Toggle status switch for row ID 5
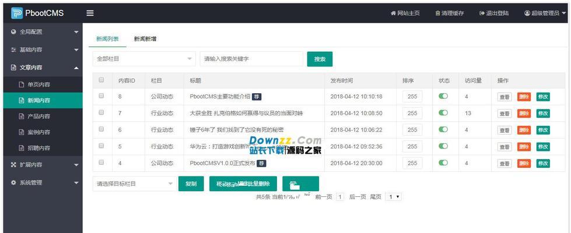 tap(443, 146)
